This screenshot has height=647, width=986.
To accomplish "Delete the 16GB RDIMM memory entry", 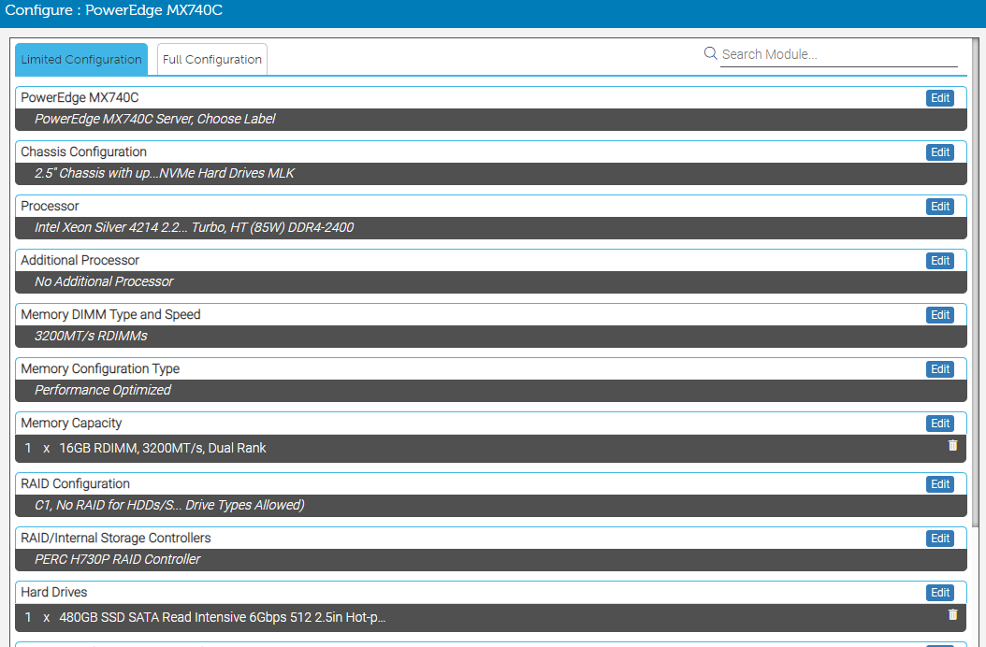I will 952,446.
